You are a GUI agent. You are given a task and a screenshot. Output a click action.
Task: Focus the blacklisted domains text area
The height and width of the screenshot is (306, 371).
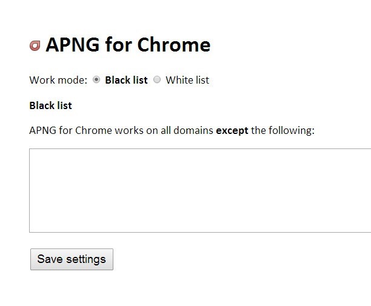(200, 190)
